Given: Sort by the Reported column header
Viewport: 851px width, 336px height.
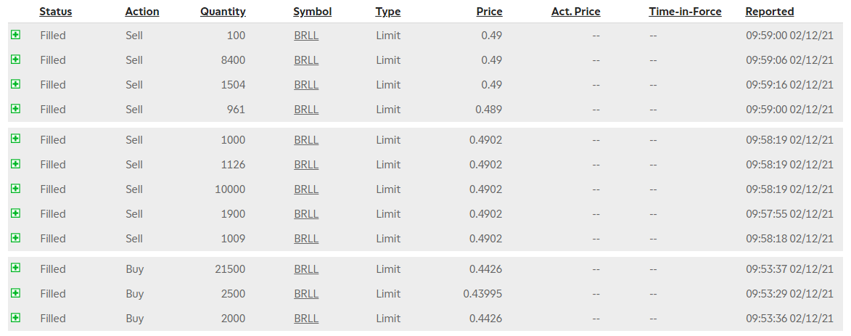Looking at the screenshot, I should point(769,12).
